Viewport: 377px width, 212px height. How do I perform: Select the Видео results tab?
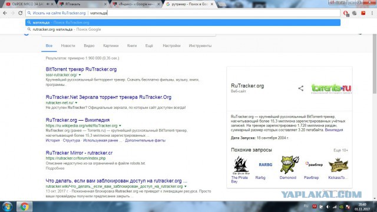coord(89,46)
